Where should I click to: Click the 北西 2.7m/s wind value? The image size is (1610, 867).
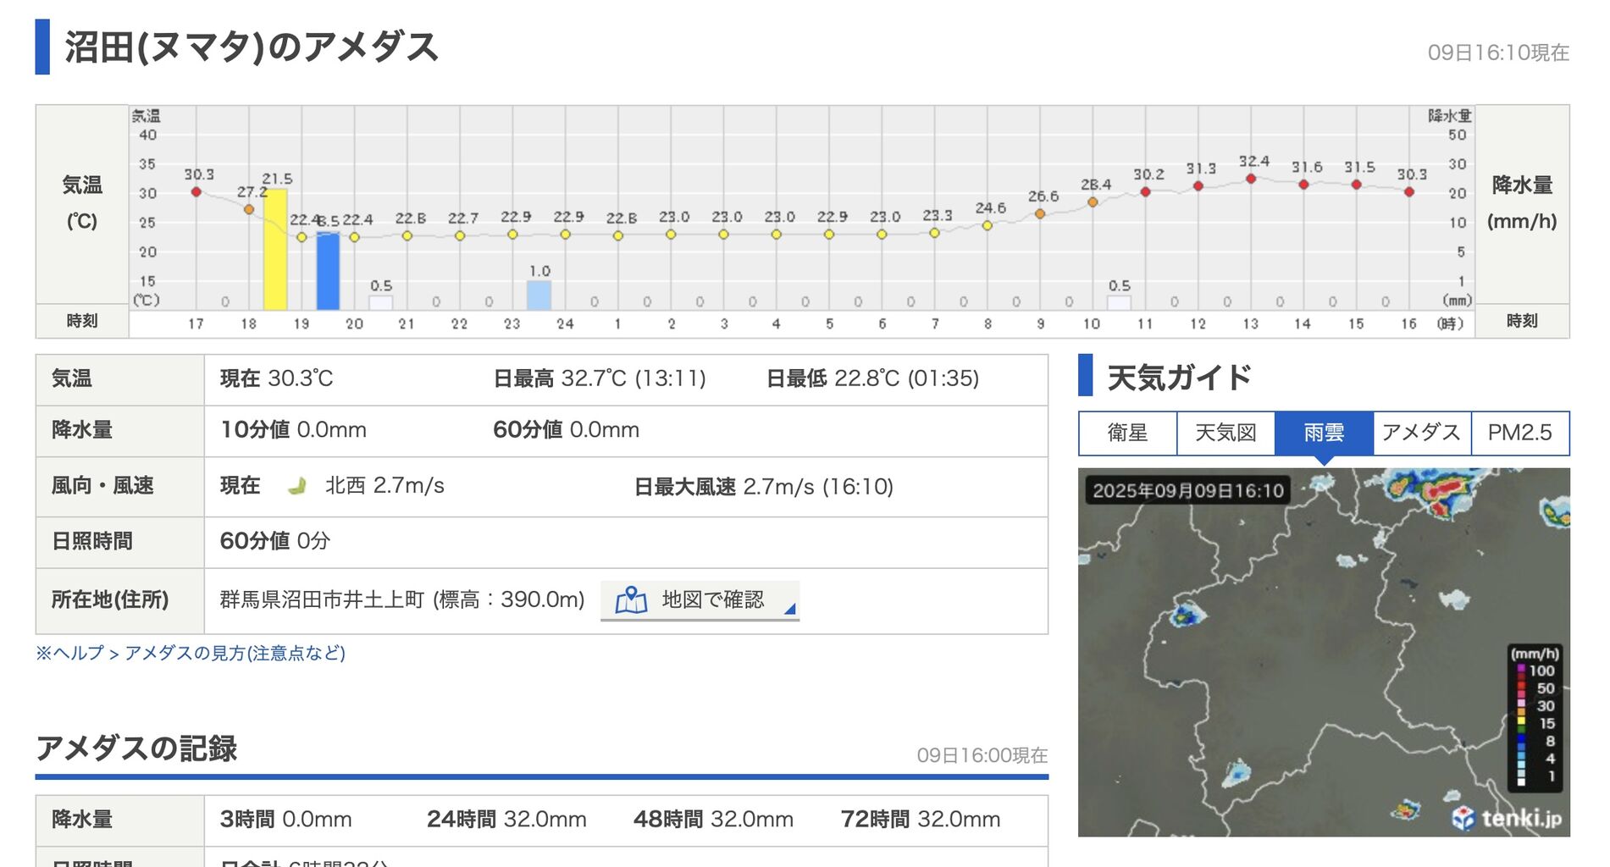click(385, 486)
